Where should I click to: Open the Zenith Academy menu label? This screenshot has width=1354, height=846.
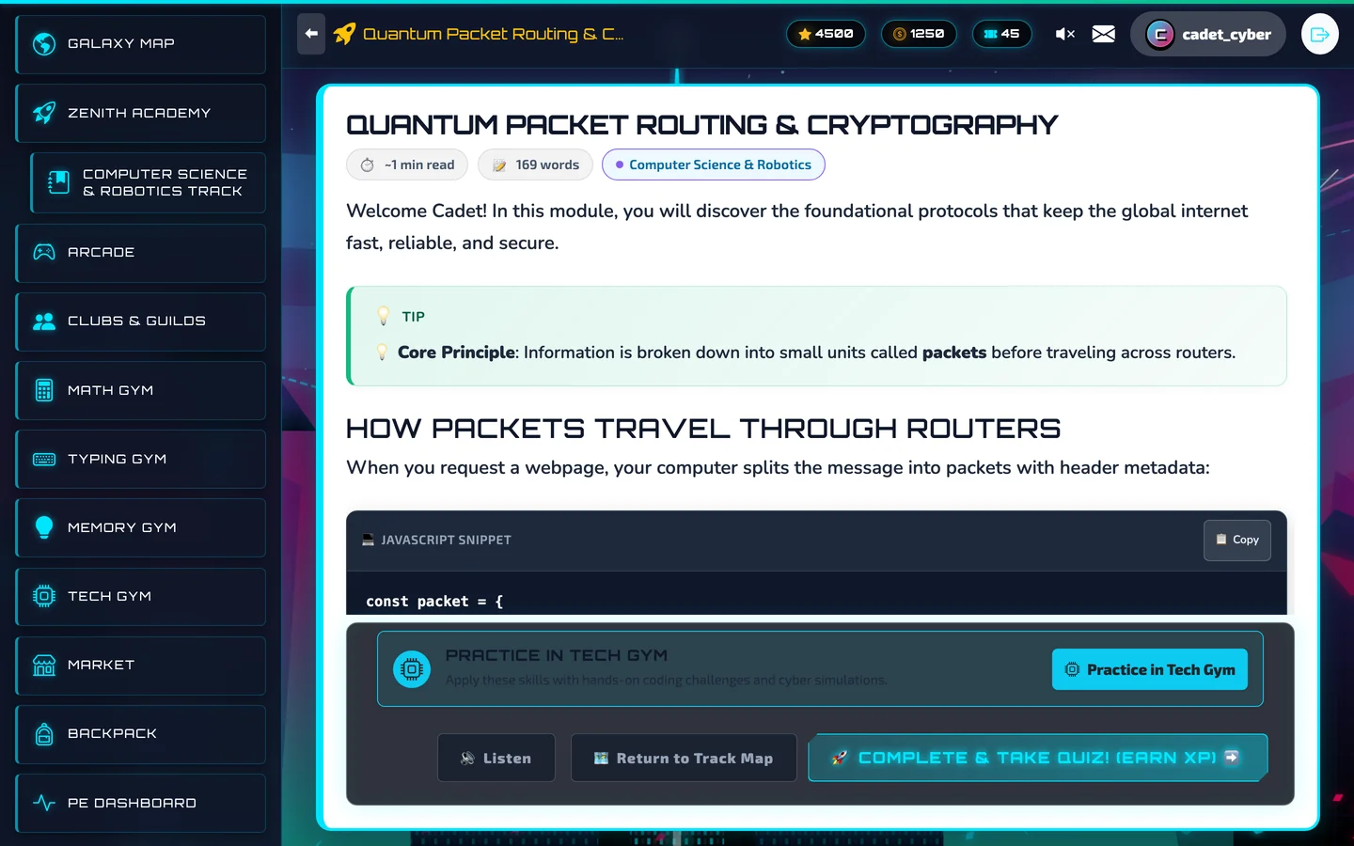pyautogui.click(x=139, y=113)
